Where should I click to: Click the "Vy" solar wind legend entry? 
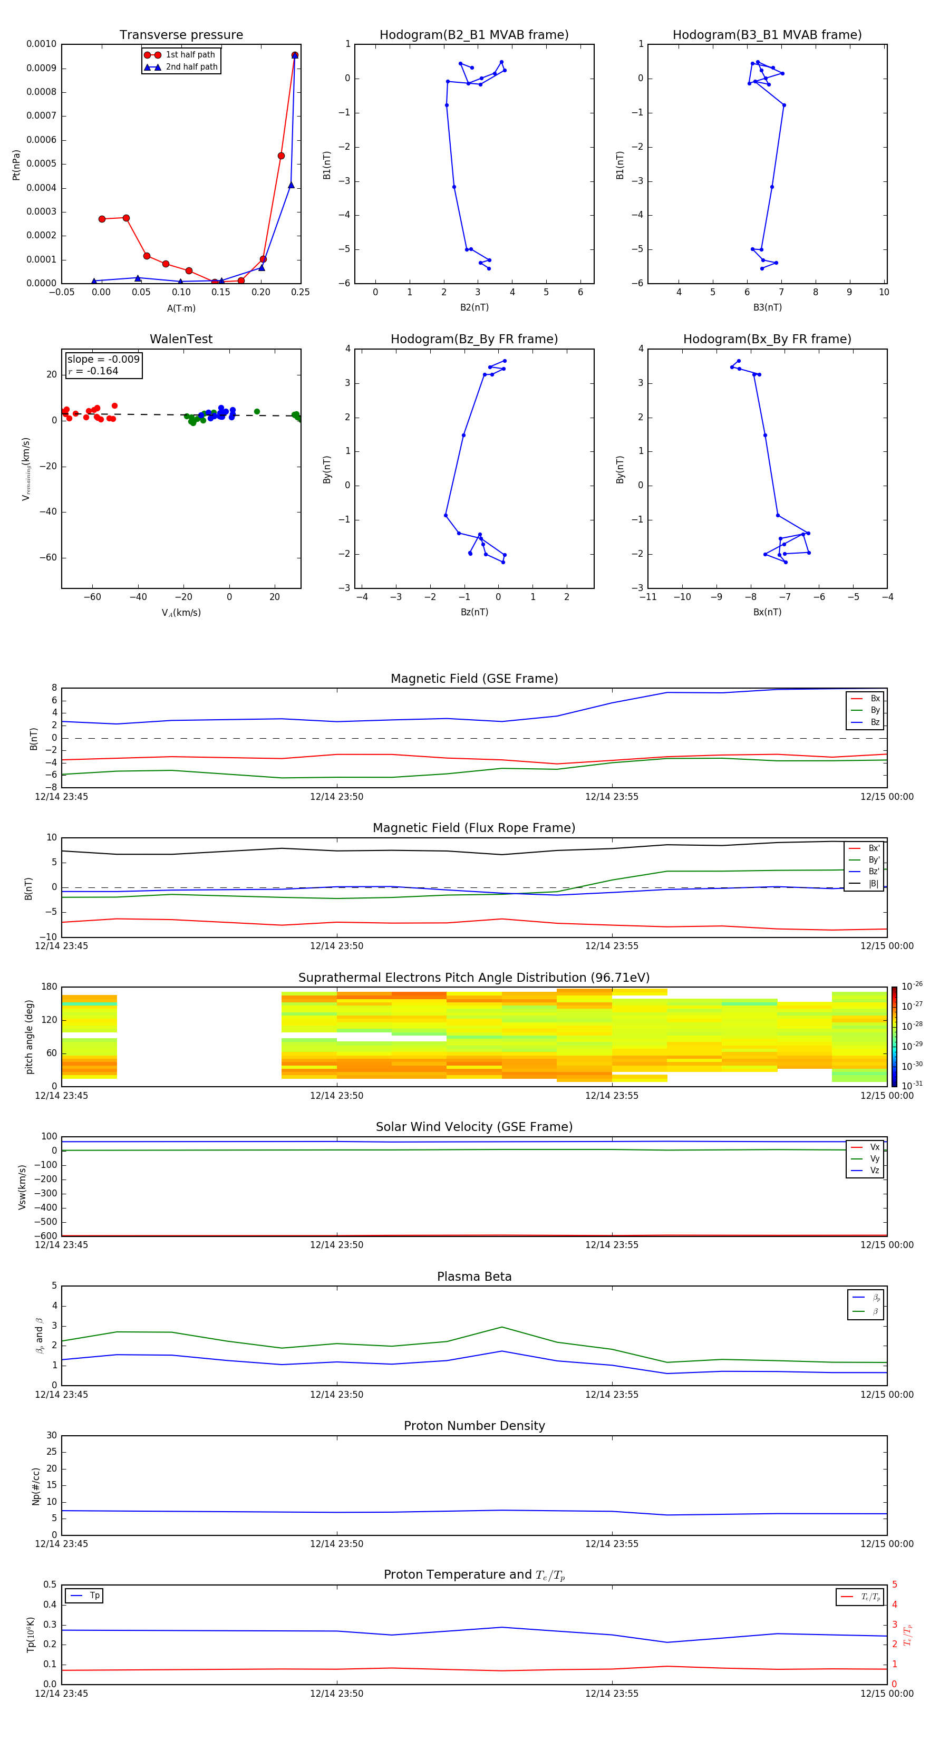865,1159
